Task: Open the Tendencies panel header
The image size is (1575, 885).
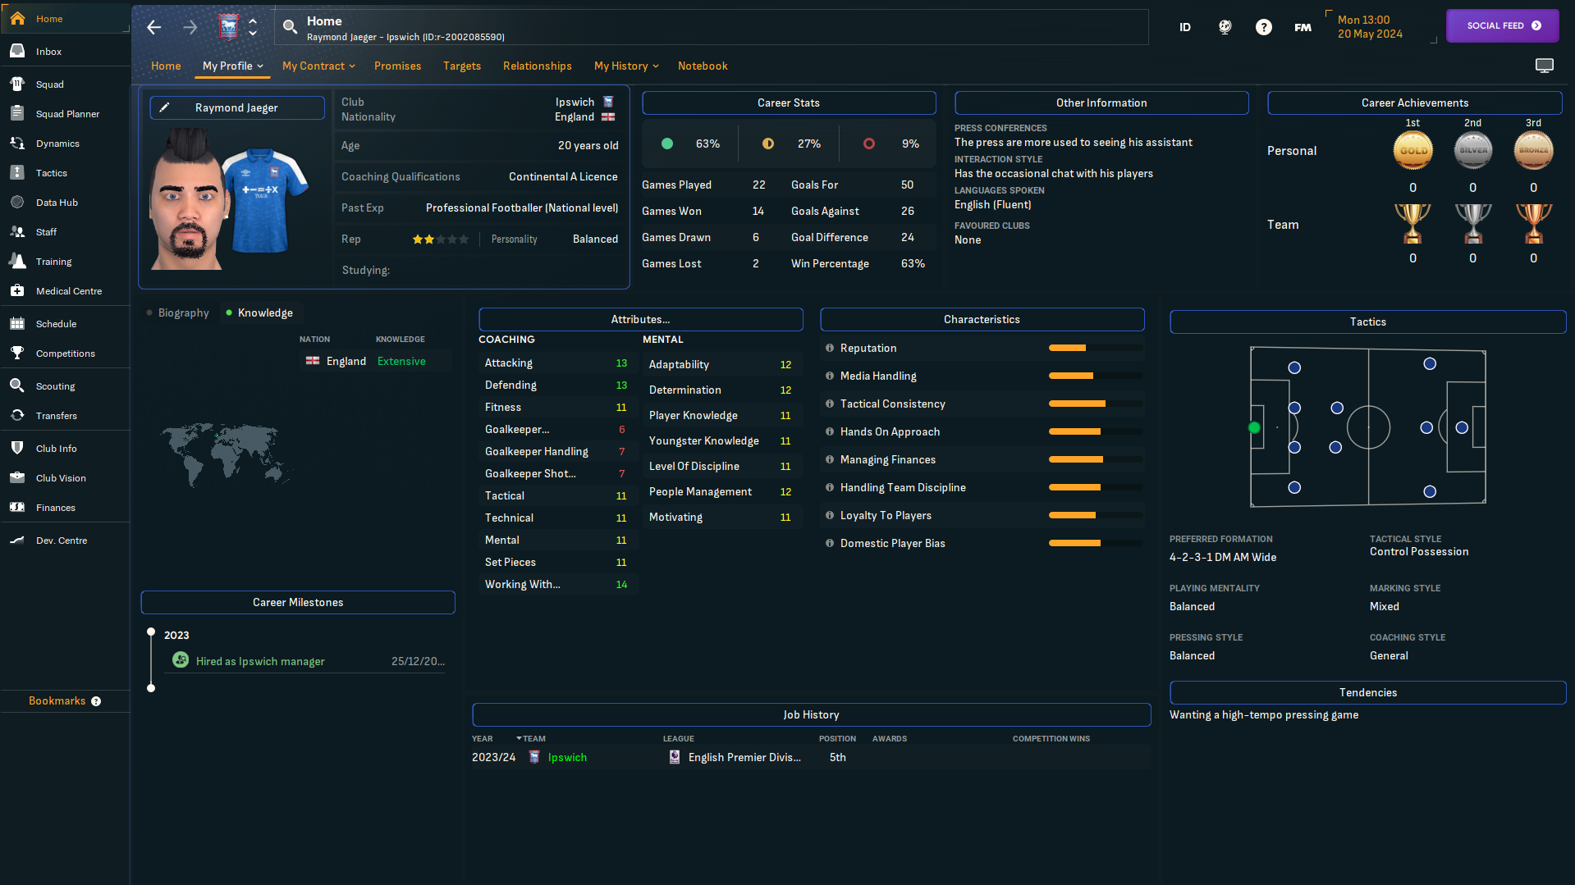Action: 1368,692
